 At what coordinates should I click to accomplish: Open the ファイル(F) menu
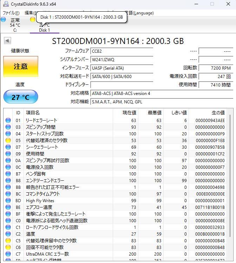(x=11, y=13)
